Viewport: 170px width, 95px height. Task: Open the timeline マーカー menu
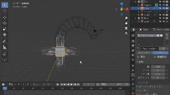47,84
